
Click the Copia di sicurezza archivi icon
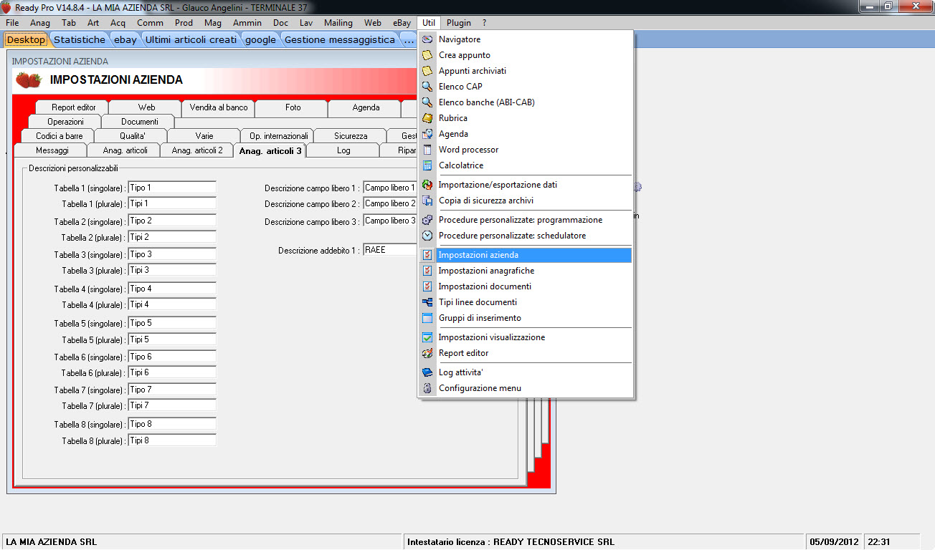[x=427, y=201]
